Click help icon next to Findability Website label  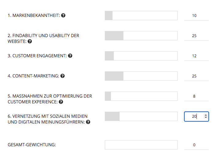(x=30, y=41)
